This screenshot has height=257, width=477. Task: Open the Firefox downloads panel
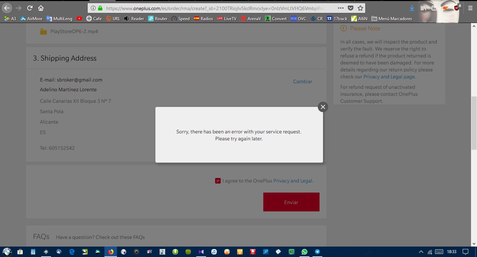tap(412, 8)
